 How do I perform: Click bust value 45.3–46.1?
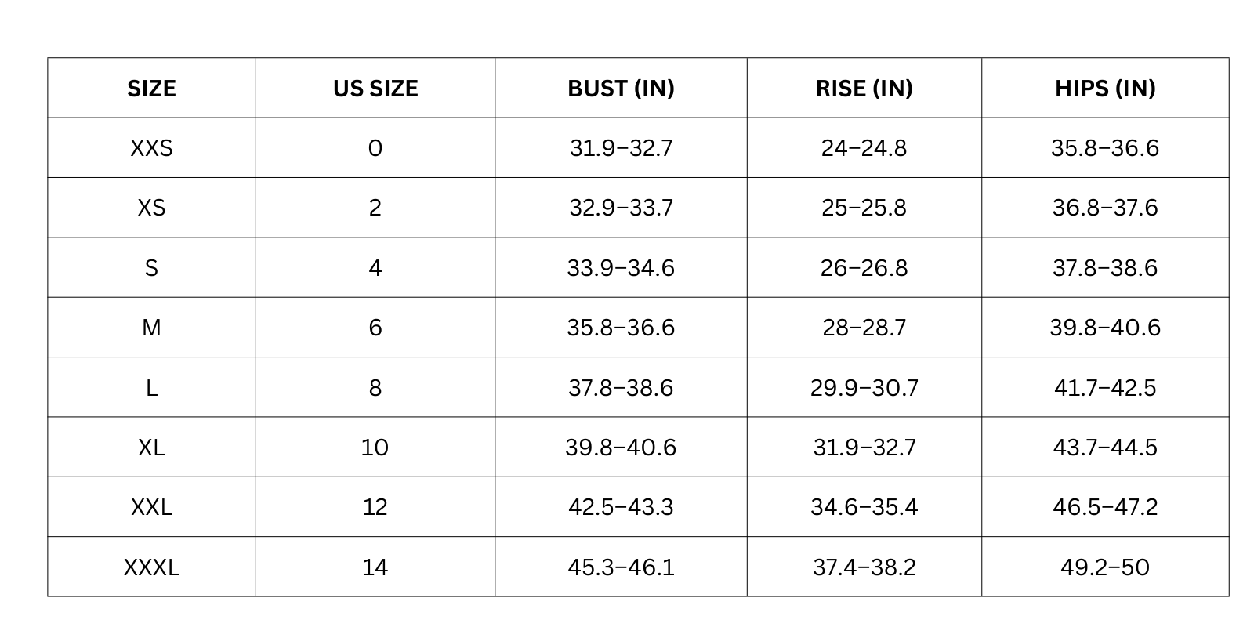[621, 567]
